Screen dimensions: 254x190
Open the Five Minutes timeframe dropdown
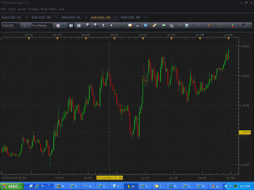pyautogui.click(x=42, y=26)
